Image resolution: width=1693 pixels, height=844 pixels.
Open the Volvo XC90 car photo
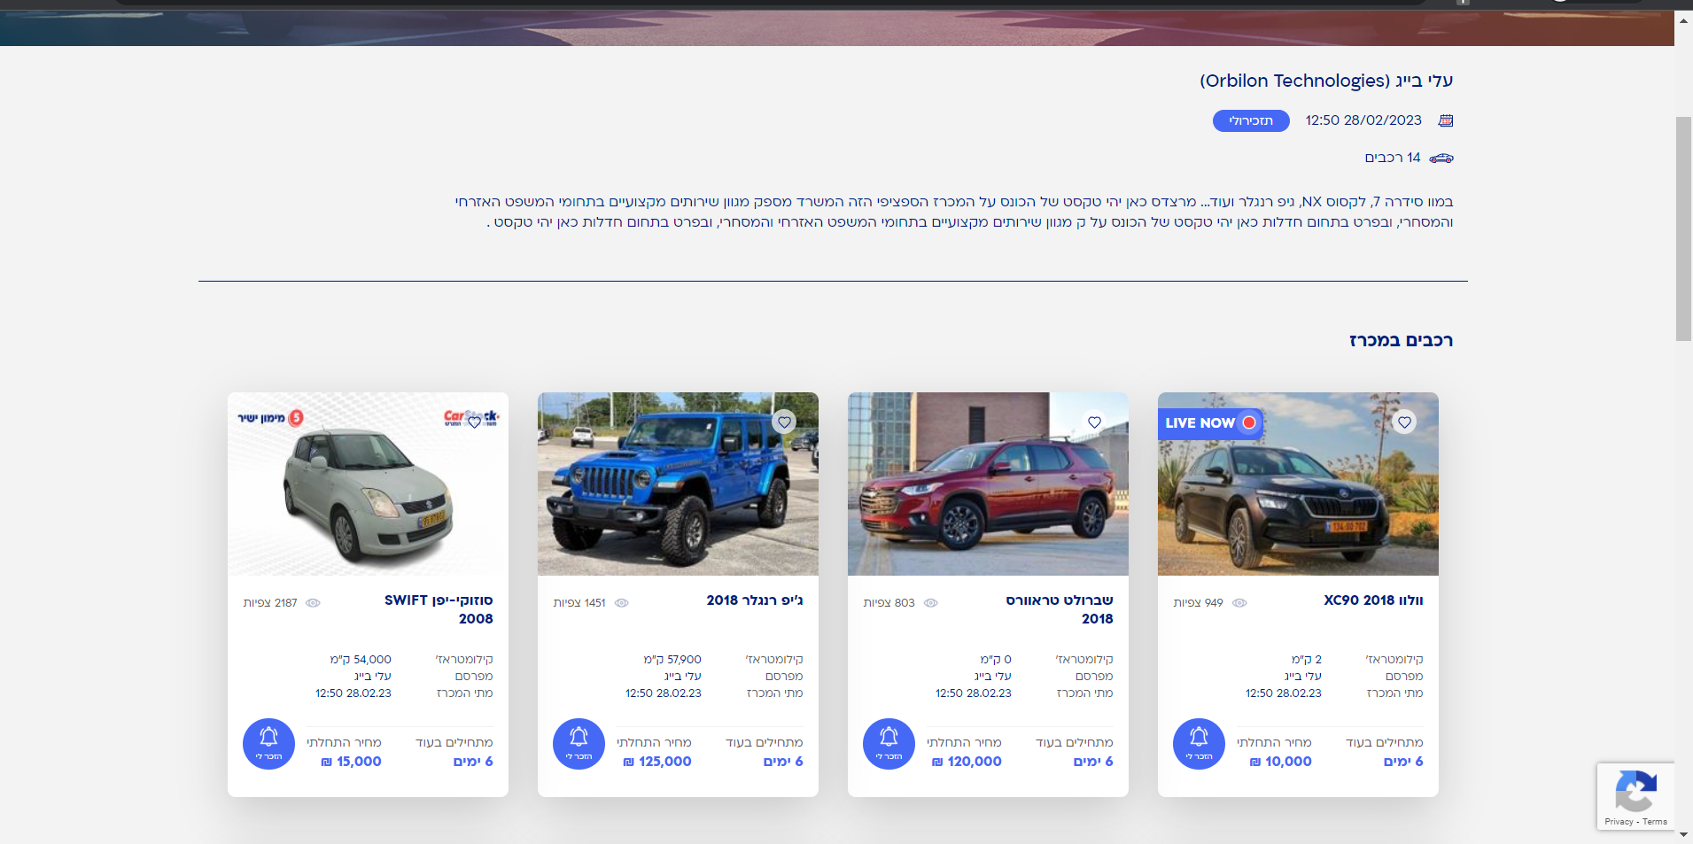(1298, 484)
